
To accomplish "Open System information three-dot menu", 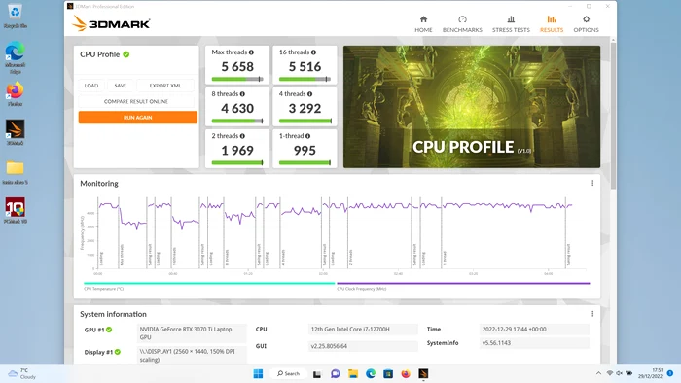I will coord(592,314).
